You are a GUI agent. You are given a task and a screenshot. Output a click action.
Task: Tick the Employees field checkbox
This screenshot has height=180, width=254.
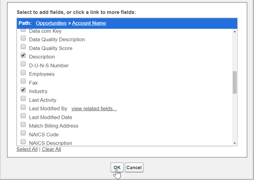23,73
